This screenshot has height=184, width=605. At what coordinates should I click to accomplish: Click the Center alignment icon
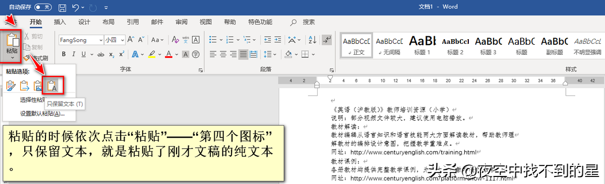[223, 54]
